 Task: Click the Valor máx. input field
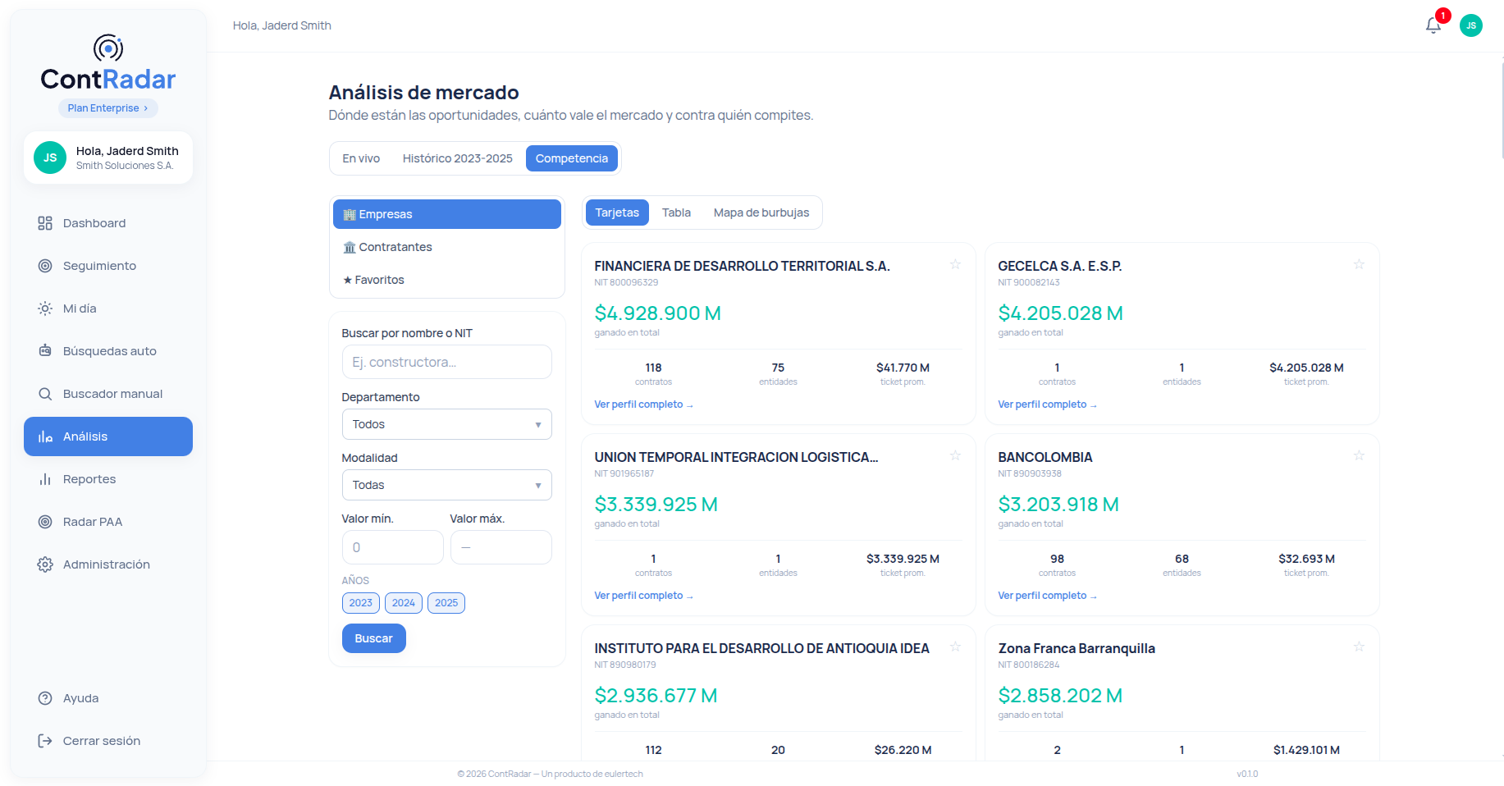(501, 547)
